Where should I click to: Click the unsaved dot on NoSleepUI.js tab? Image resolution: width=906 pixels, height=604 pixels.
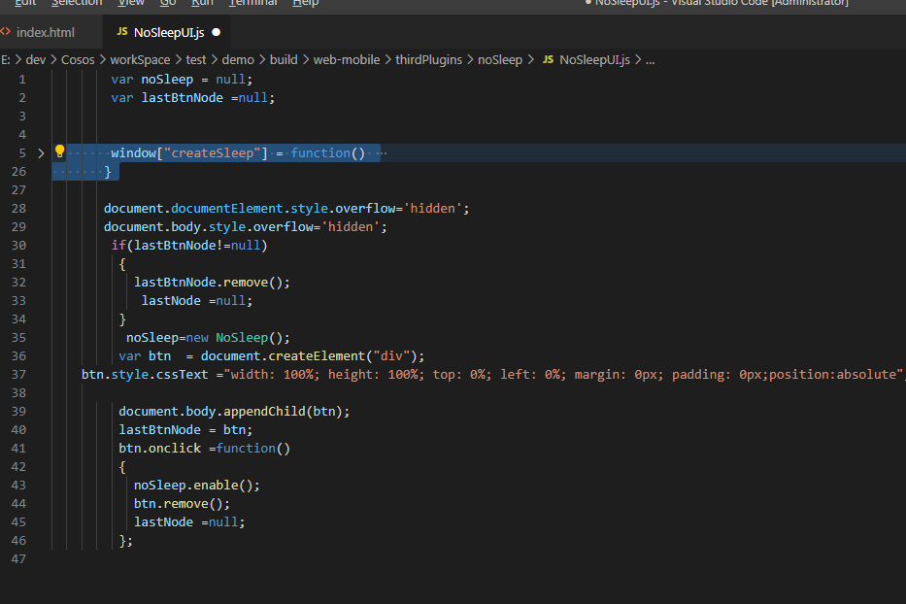216,32
